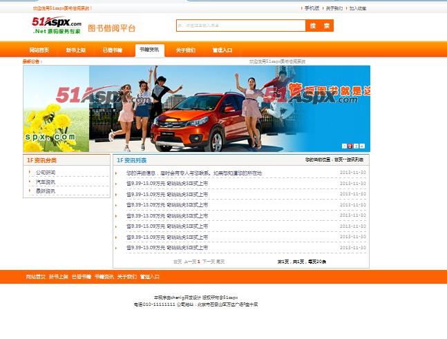Select the highlighted 书籍资讯 navigation tab
Viewport: 447px width, 339px height.
tap(149, 50)
